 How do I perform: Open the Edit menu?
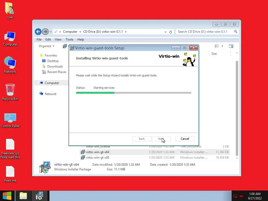coord(48,40)
